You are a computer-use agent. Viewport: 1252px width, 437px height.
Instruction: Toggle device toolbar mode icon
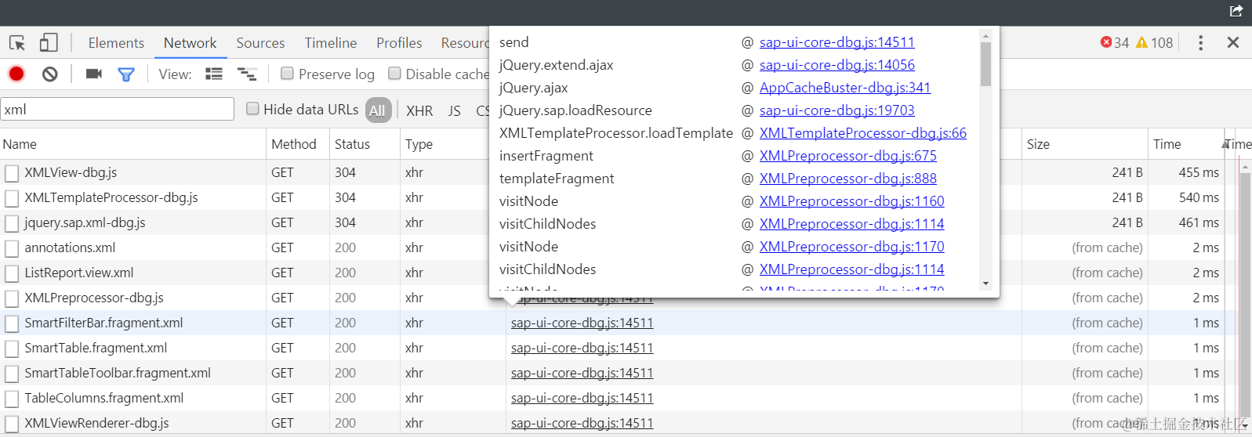pos(49,42)
